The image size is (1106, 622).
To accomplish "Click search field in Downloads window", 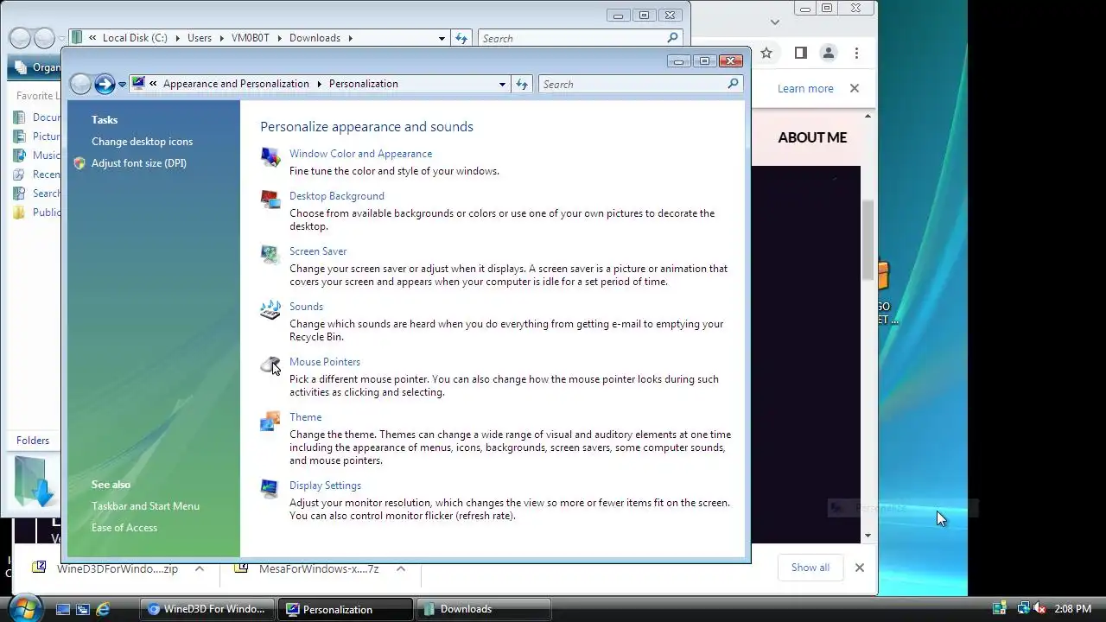I will pyautogui.click(x=573, y=38).
